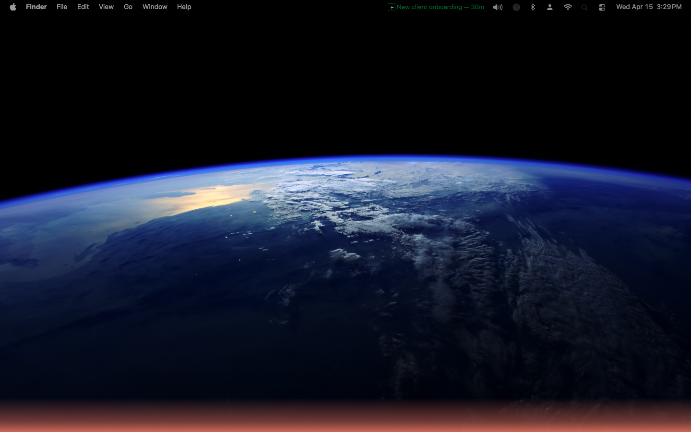Open the View menu
Image resolution: width=691 pixels, height=432 pixels.
[x=106, y=7]
